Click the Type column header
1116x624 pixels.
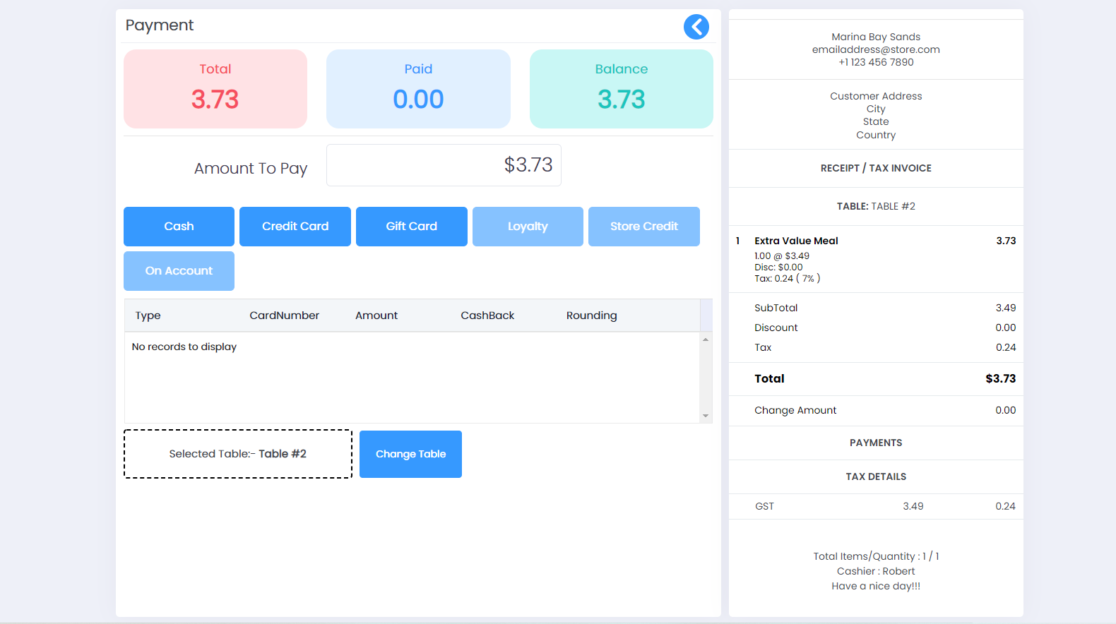(148, 316)
